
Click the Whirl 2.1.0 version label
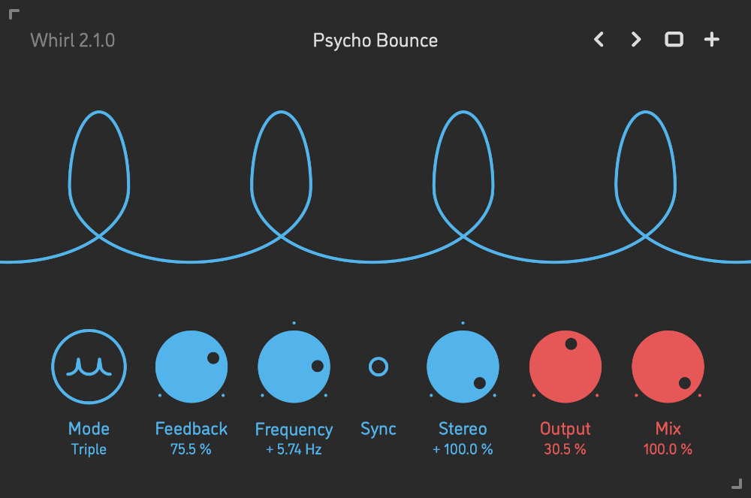73,41
